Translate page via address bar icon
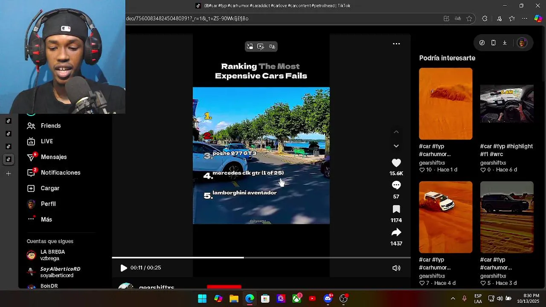Screen dimensions: 546x307 (458, 18)
